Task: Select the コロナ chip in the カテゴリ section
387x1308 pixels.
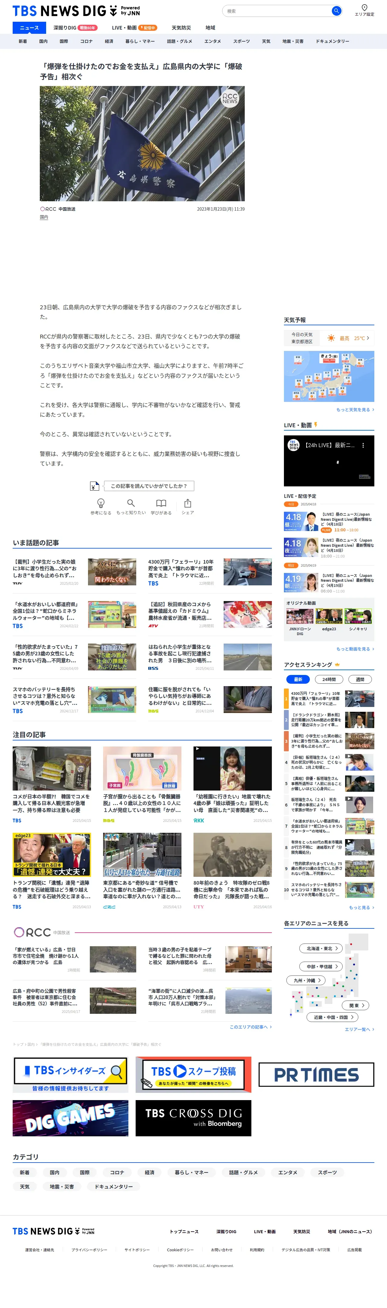Action: click(117, 1173)
